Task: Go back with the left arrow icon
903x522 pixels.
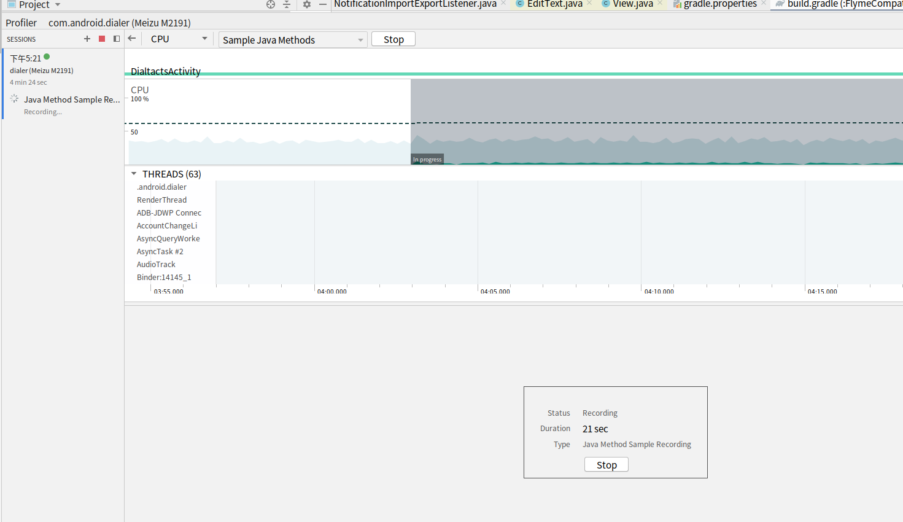Action: pyautogui.click(x=132, y=39)
